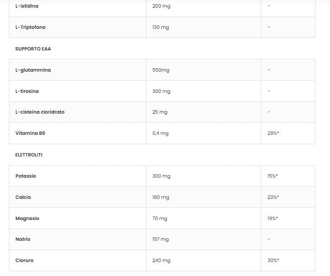Select the L-Triptofano row label
This screenshot has width=330, height=276.
point(30,27)
